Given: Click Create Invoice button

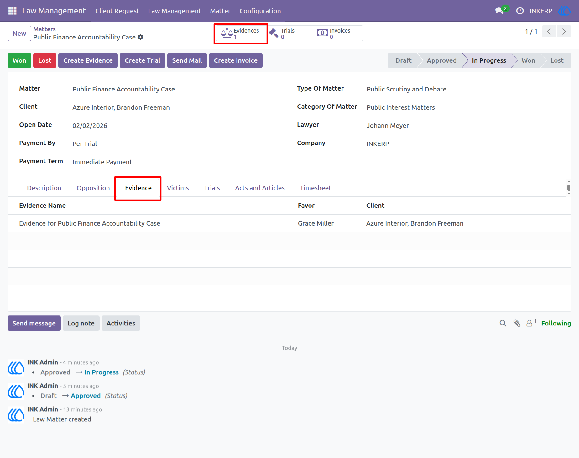Looking at the screenshot, I should click(236, 60).
